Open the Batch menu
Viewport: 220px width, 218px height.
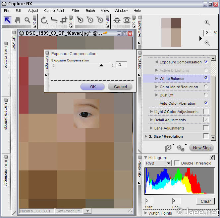coord(90,11)
